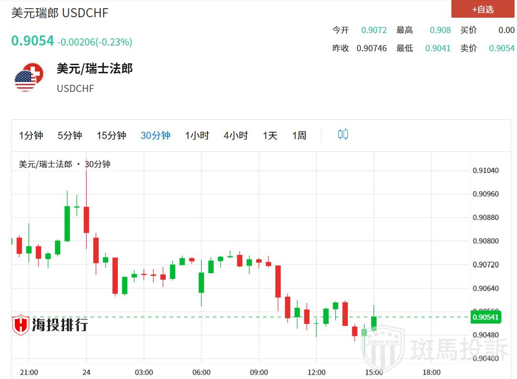Click the US-Swiss flag pair icon

pos(29,77)
